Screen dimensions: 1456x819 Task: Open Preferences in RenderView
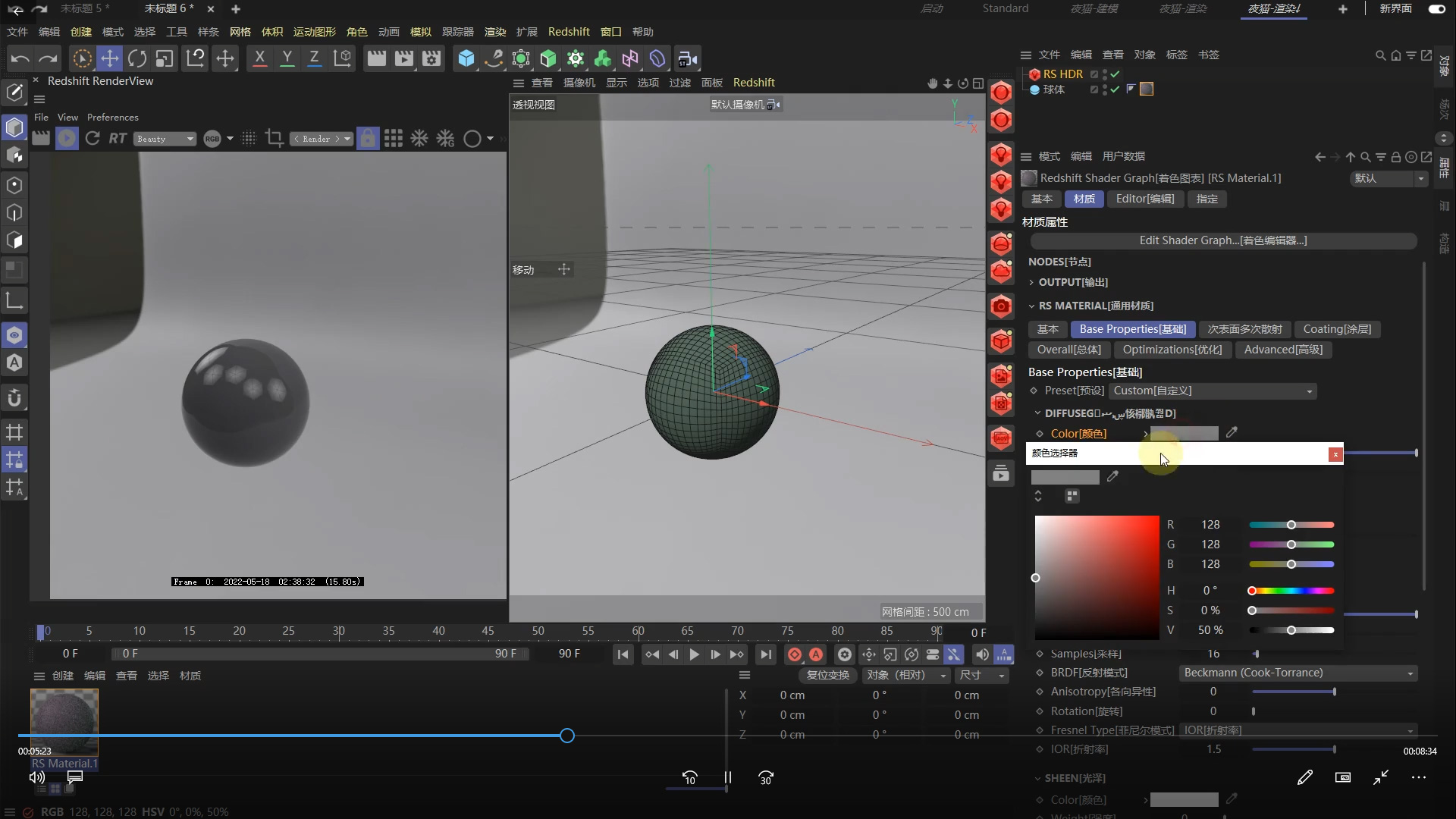pos(112,117)
